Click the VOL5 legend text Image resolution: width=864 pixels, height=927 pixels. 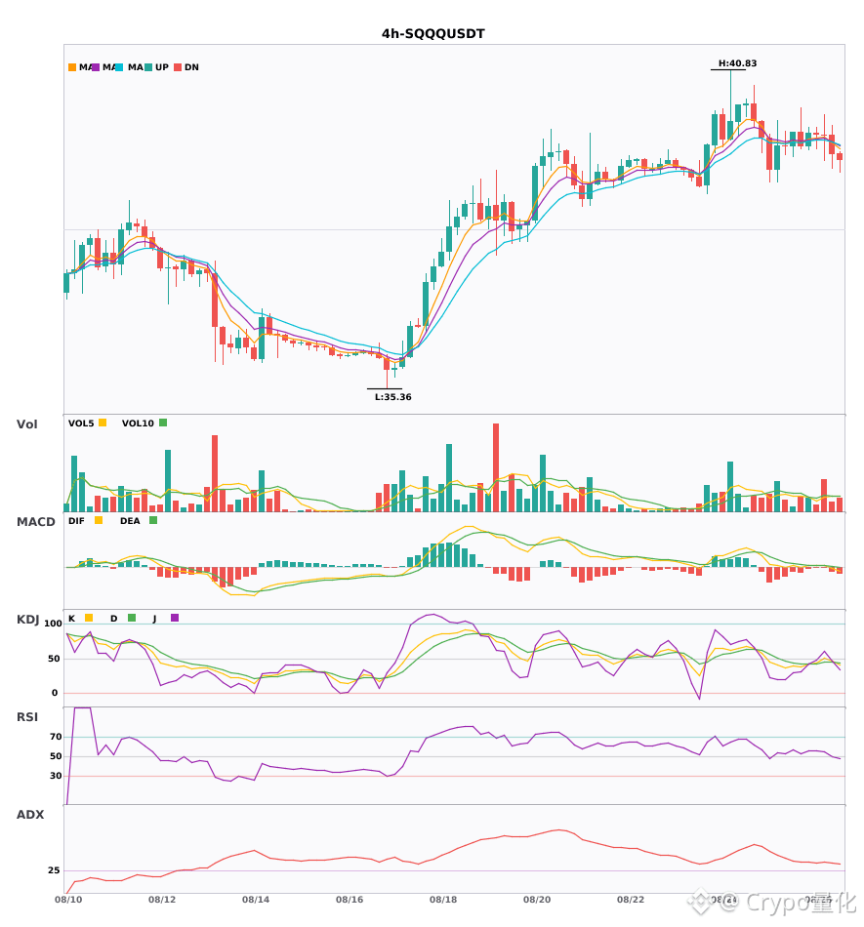81,423
